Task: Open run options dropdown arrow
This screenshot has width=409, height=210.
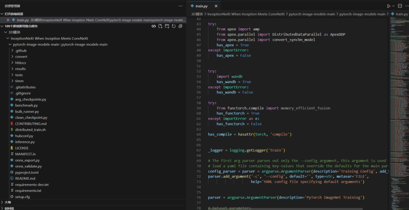Action: coord(393,6)
